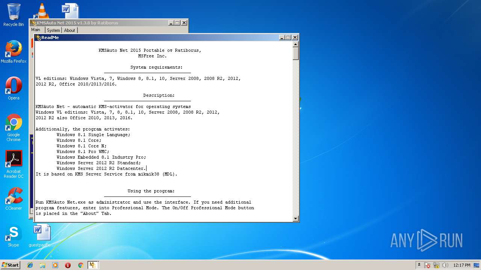The width and height of the screenshot is (481, 270).
Task: Click the line 'Windows 8.1 Core;'
Action: click(79, 140)
